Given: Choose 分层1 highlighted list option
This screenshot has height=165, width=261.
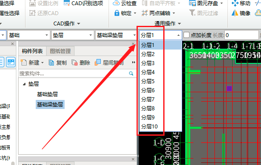Looking at the screenshot, I should [x=161, y=45].
